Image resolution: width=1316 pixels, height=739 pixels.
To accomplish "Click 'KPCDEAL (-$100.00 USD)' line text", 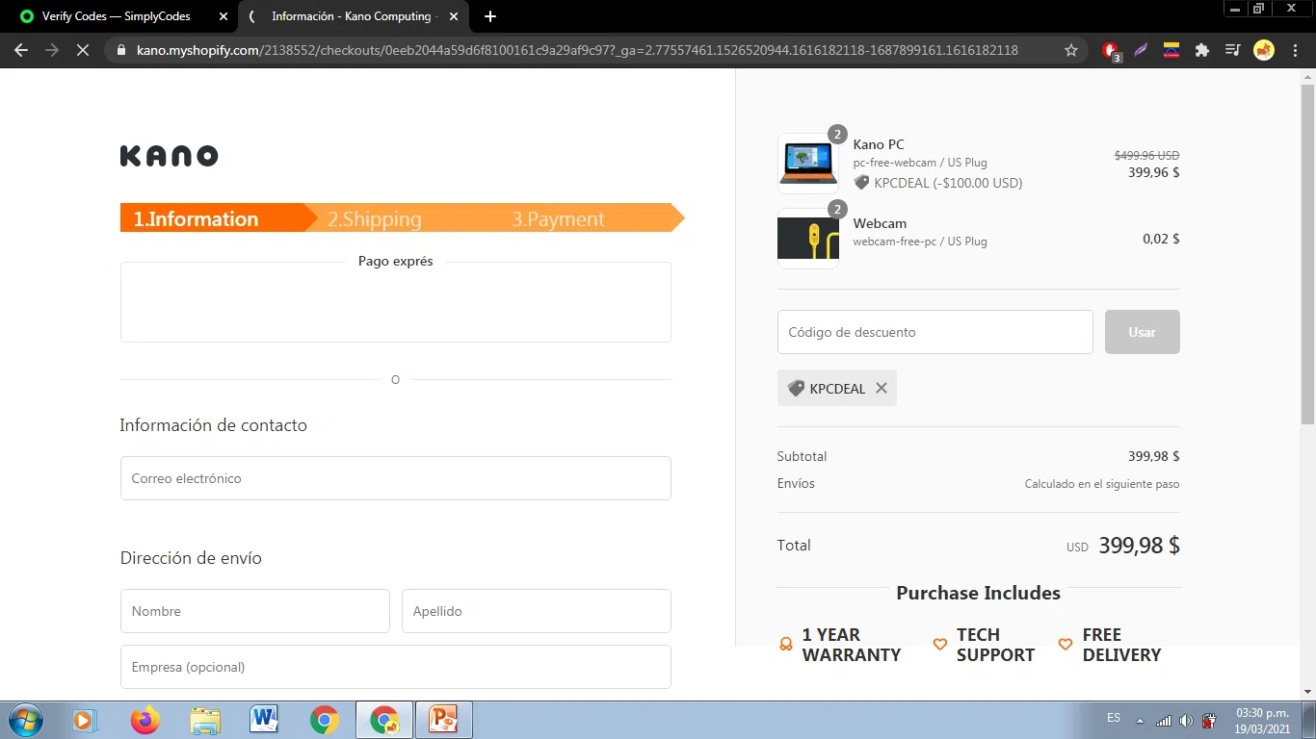I will click(x=948, y=183).
